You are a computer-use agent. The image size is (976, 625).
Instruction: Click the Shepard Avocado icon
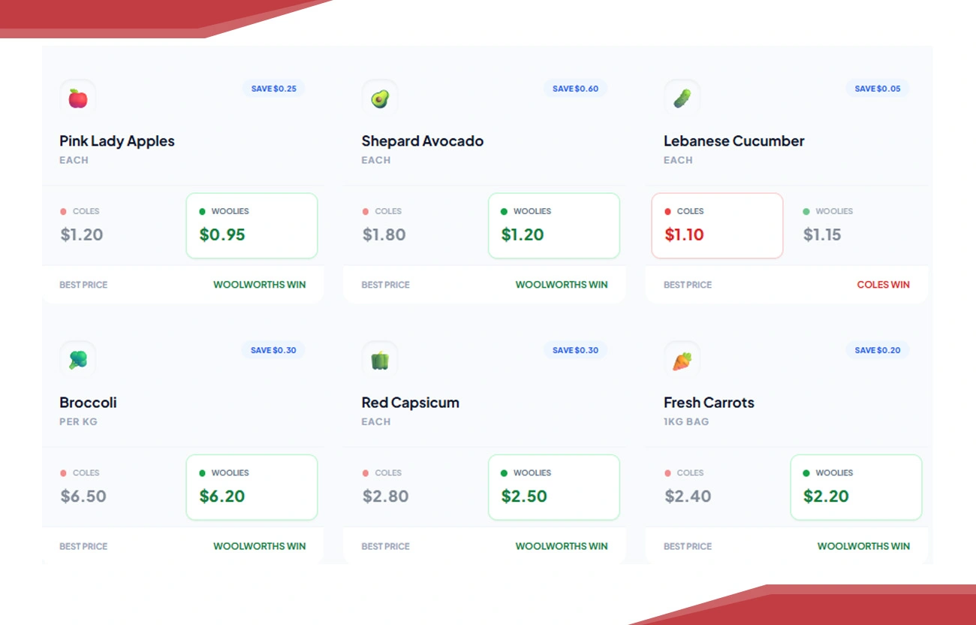(x=379, y=98)
